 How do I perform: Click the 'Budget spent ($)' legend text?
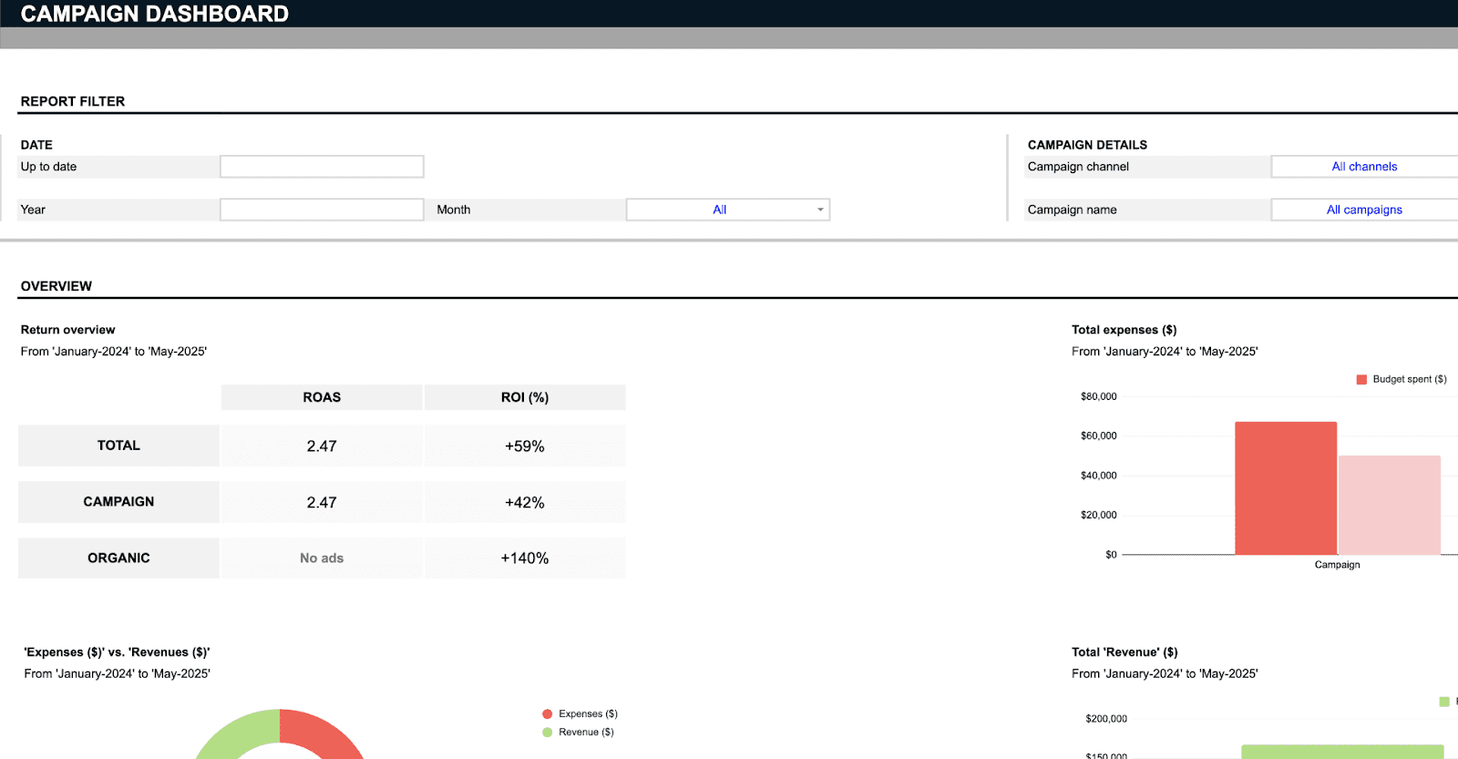(x=1410, y=379)
